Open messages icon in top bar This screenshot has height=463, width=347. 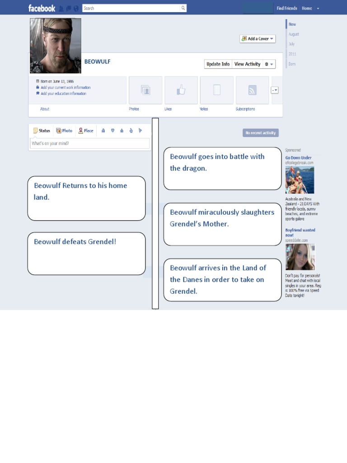69,9
